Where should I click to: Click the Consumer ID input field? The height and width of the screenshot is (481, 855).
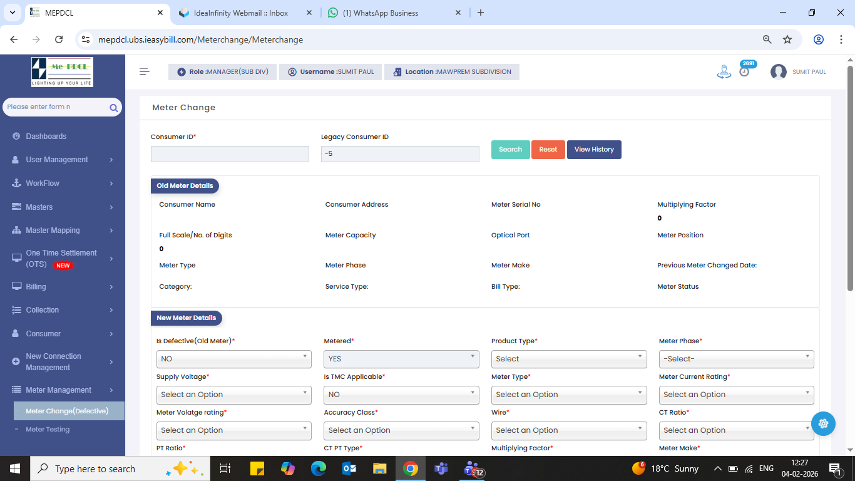pyautogui.click(x=230, y=154)
